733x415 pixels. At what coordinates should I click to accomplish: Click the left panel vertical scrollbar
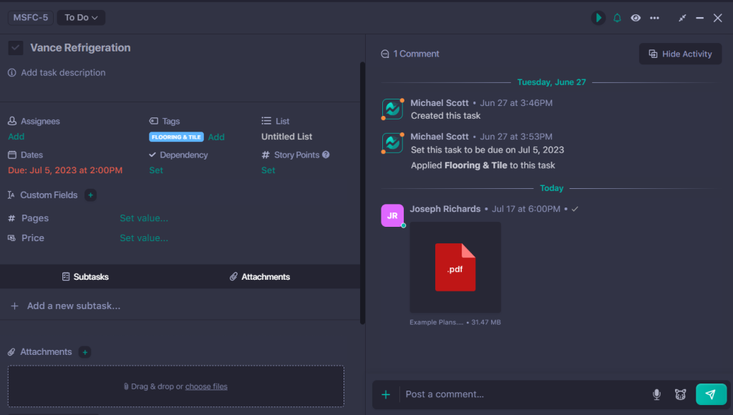[362, 192]
